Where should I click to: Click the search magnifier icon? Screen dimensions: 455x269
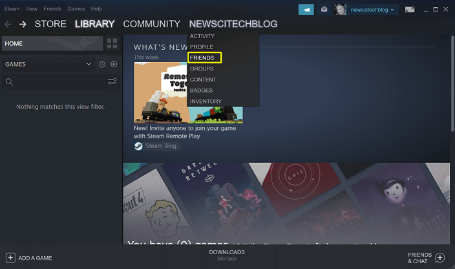click(9, 82)
